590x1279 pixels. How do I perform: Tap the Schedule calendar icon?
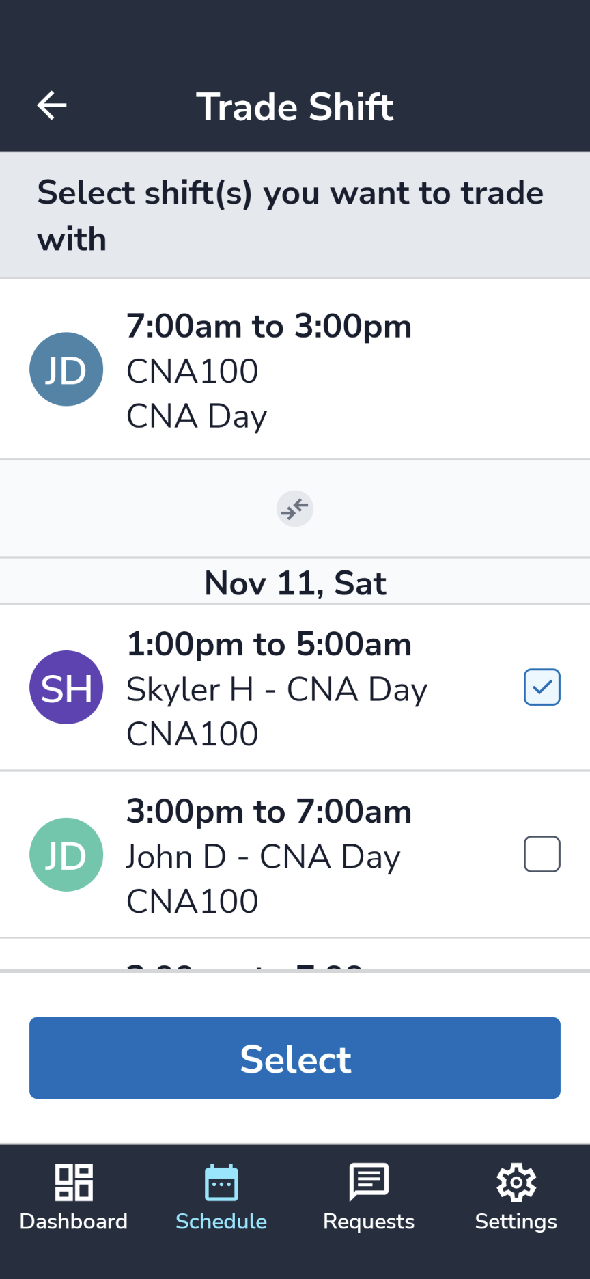click(221, 1182)
